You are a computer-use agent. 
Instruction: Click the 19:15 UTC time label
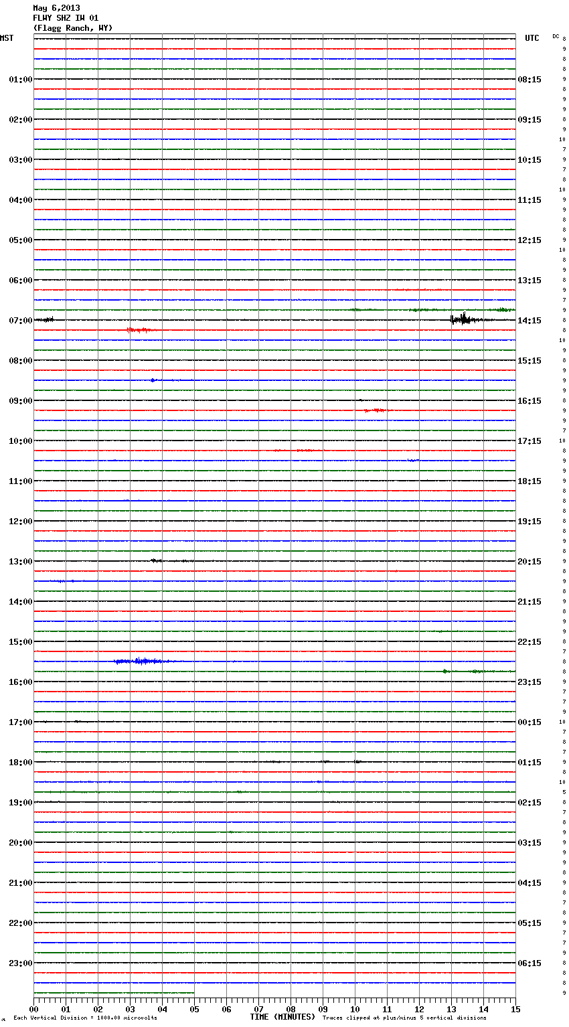530,522
